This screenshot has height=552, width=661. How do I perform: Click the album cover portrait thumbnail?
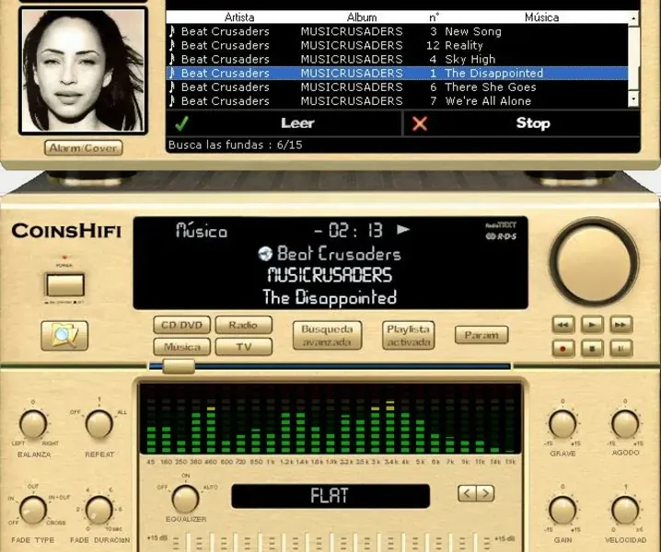click(84, 71)
